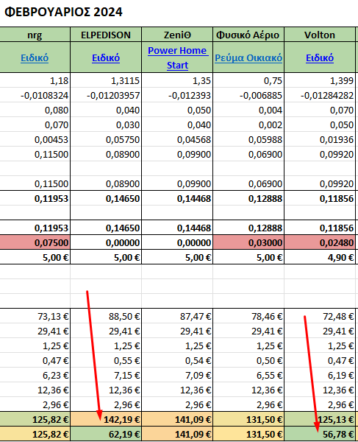Click the cell containing 1,3115
This screenshot has width=358, height=442.
click(106, 80)
